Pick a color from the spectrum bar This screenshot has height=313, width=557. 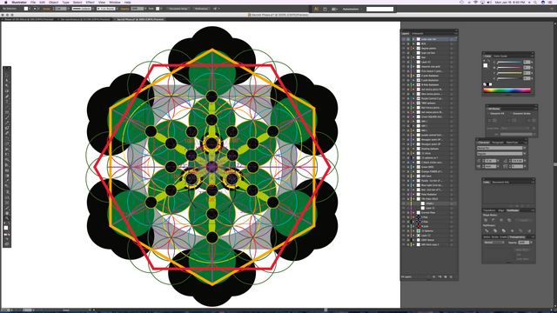point(507,90)
